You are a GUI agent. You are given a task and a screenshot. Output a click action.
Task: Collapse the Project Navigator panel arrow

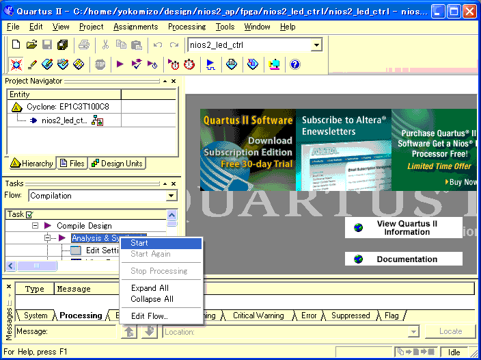(x=165, y=81)
